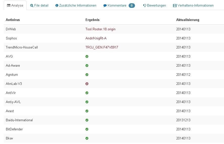Viewport: 224px width, 144px height.
Task: Click the Ad-Aware antivirus name
Action: coord(13,66)
